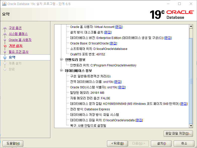
Task: Click the 데이터베이스 정보 heading
Action: point(78,71)
